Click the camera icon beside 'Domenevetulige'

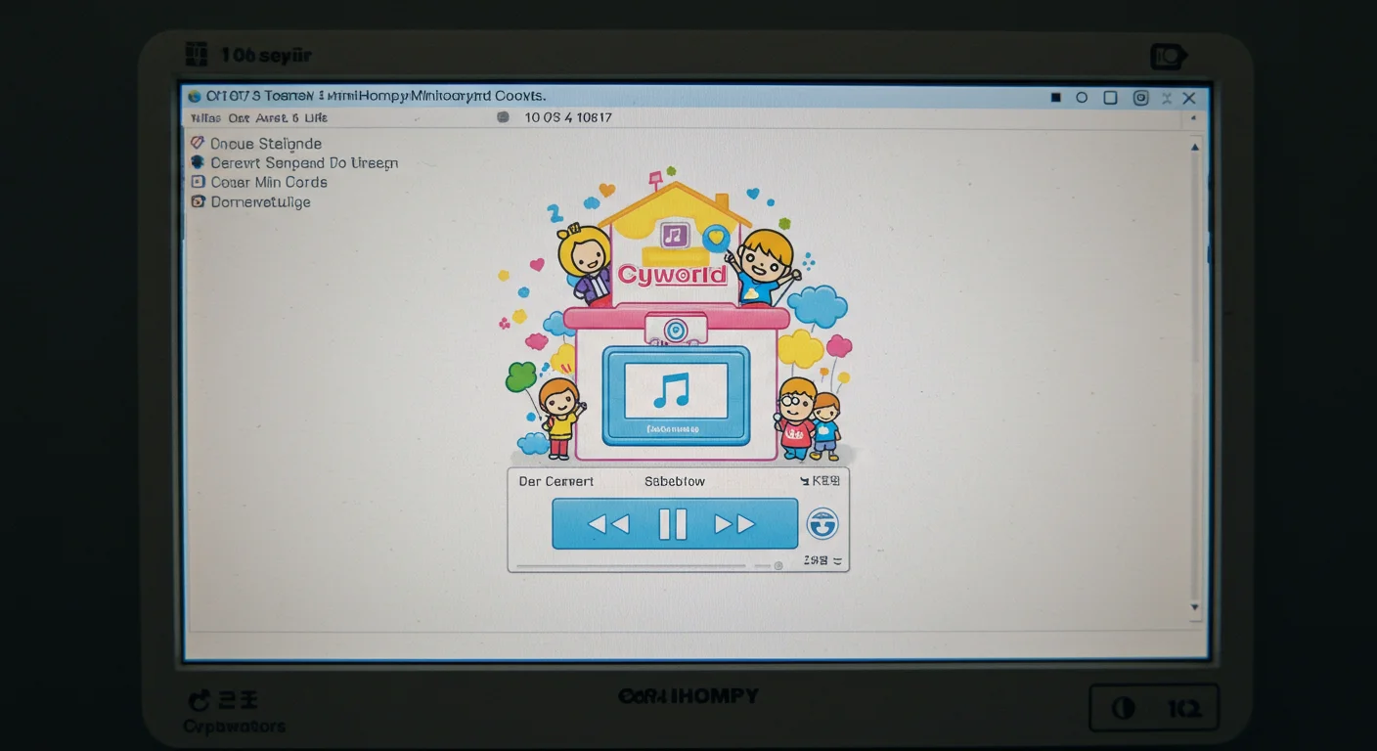click(x=197, y=201)
